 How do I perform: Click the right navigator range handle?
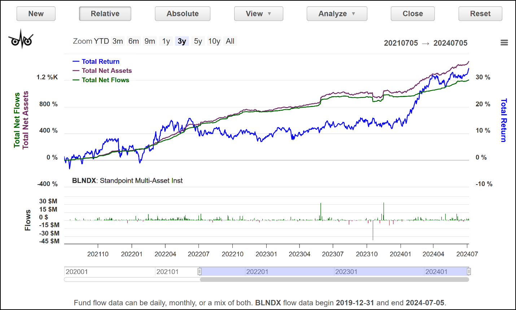[469, 271]
